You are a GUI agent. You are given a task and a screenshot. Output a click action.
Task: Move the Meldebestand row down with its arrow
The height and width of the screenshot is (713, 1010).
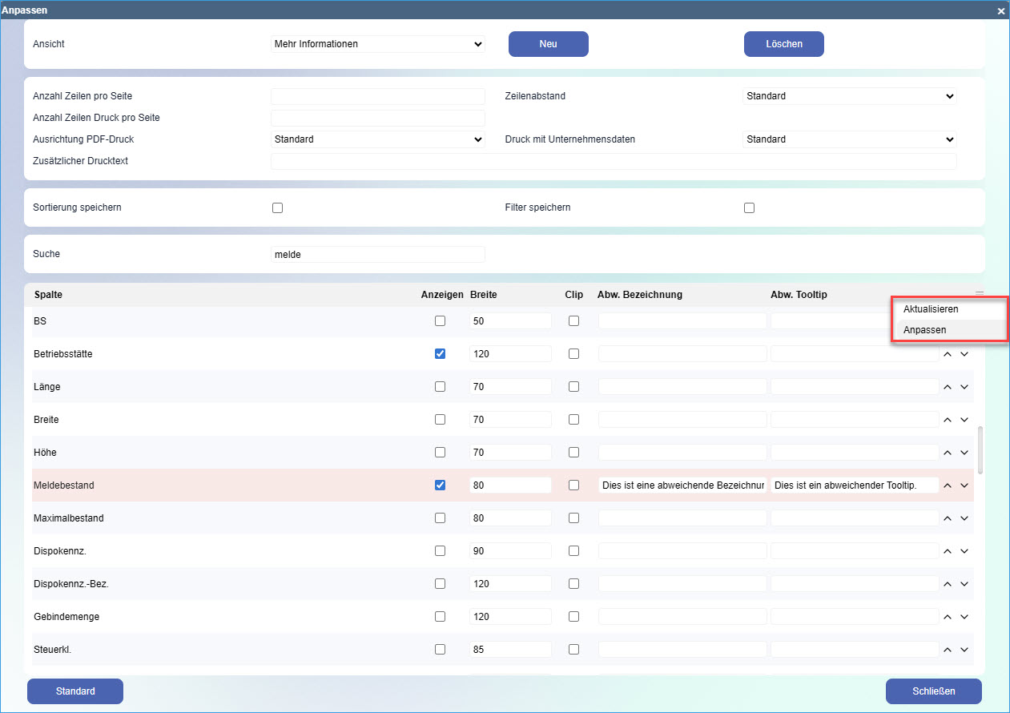tap(964, 485)
